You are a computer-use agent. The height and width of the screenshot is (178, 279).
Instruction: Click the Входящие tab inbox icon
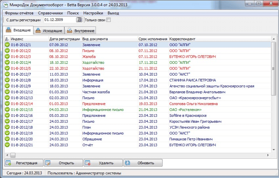point(8,30)
